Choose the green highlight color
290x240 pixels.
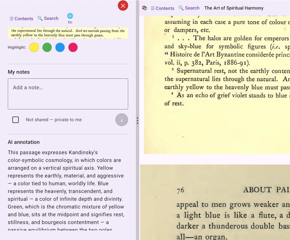pos(47,47)
